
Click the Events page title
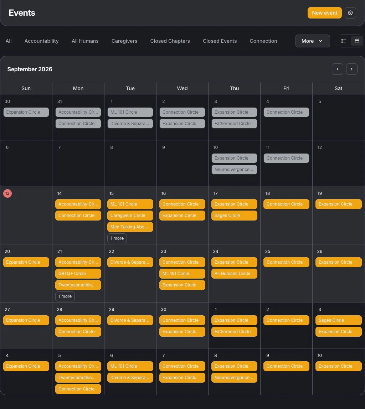tap(22, 13)
